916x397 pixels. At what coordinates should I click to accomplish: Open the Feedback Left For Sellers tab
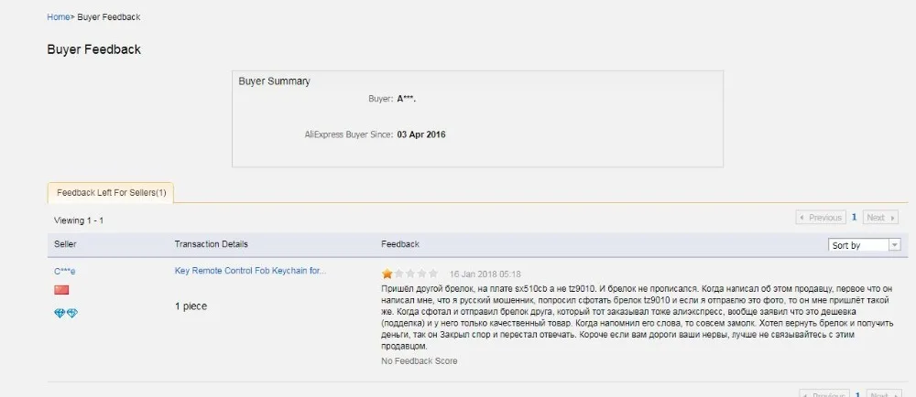111,192
